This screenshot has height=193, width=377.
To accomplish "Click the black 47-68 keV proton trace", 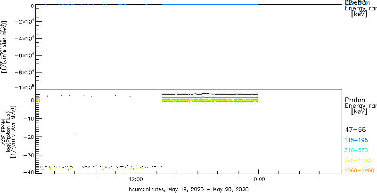I will 210,94.
